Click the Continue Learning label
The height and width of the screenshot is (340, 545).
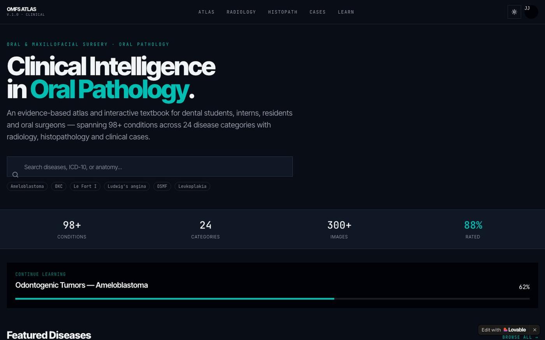pos(40,274)
